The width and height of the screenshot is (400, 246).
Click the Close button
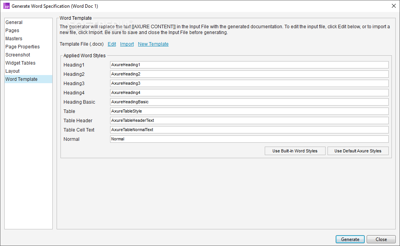click(381, 239)
